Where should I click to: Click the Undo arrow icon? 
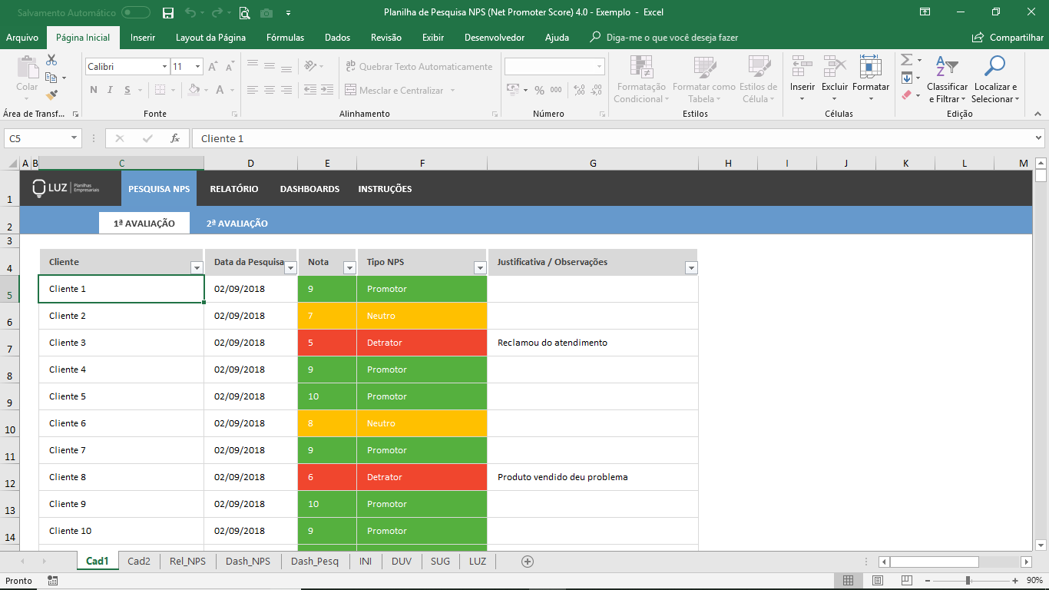click(191, 12)
